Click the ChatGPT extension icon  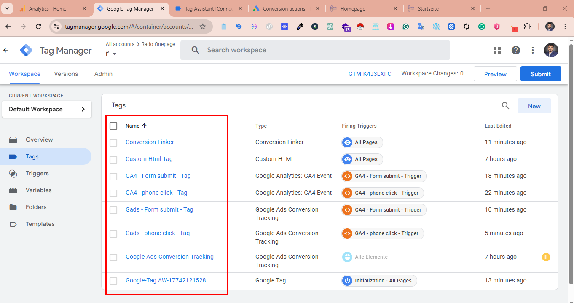tap(330, 27)
